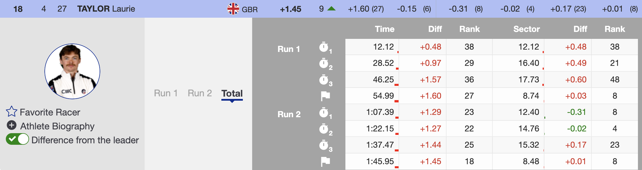This screenshot has width=642, height=170.
Task: Click the Great Britain flag icon
Action: coord(233,9)
